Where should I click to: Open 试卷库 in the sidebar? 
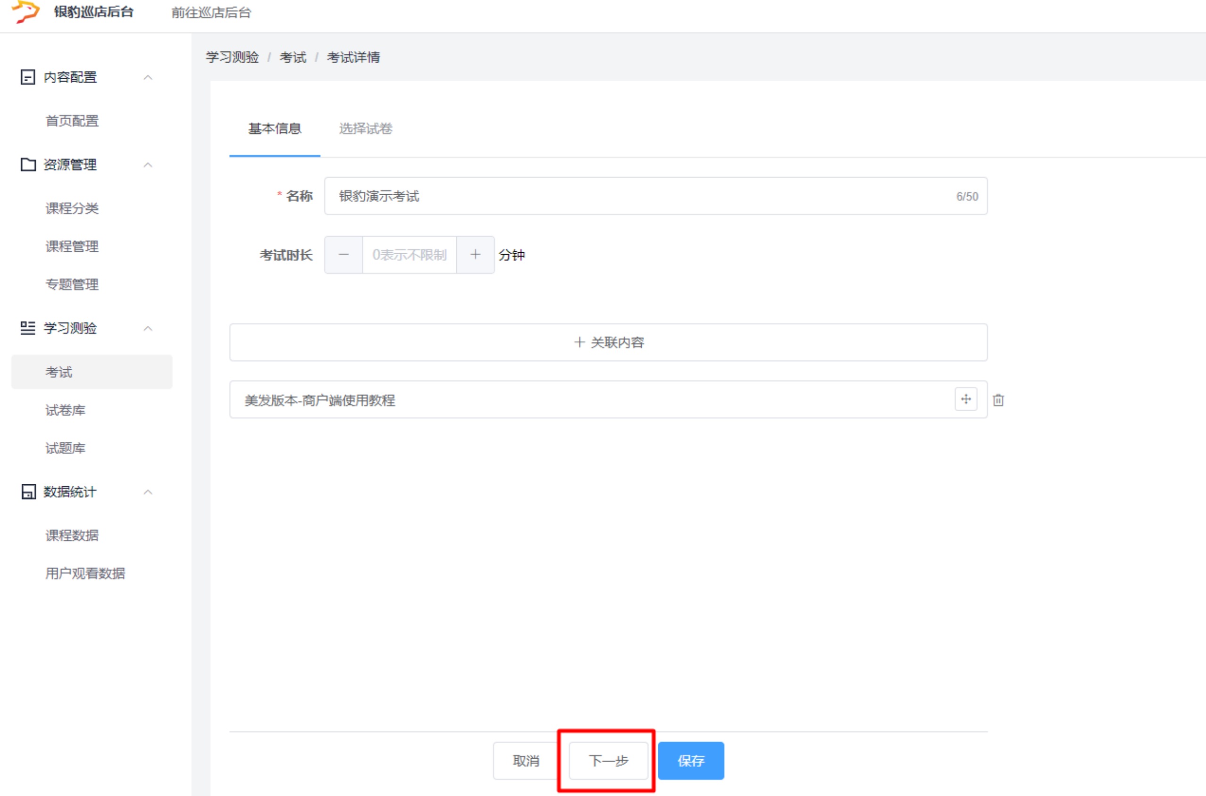click(x=66, y=410)
